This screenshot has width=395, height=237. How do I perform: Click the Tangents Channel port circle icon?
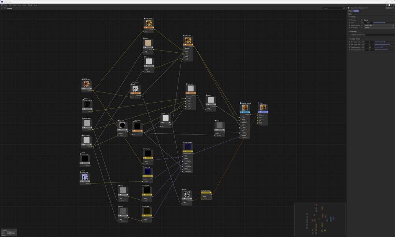[364, 35]
